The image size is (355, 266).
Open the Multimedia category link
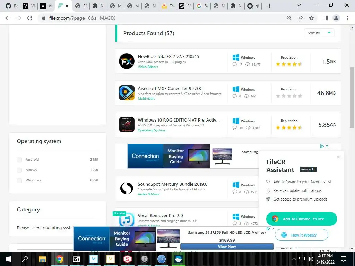147,99
